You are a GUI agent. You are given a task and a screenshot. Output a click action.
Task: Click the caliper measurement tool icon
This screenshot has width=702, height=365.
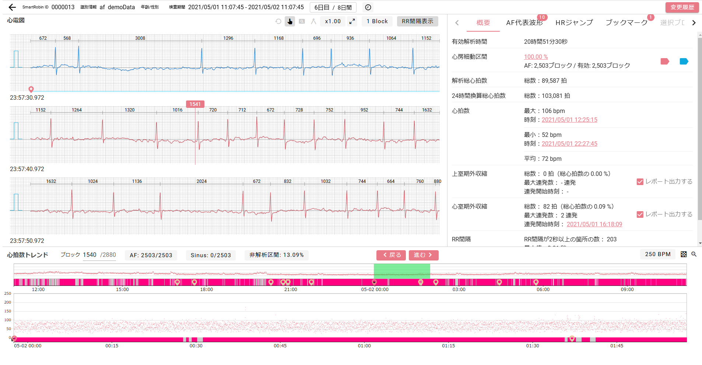pyautogui.click(x=313, y=21)
